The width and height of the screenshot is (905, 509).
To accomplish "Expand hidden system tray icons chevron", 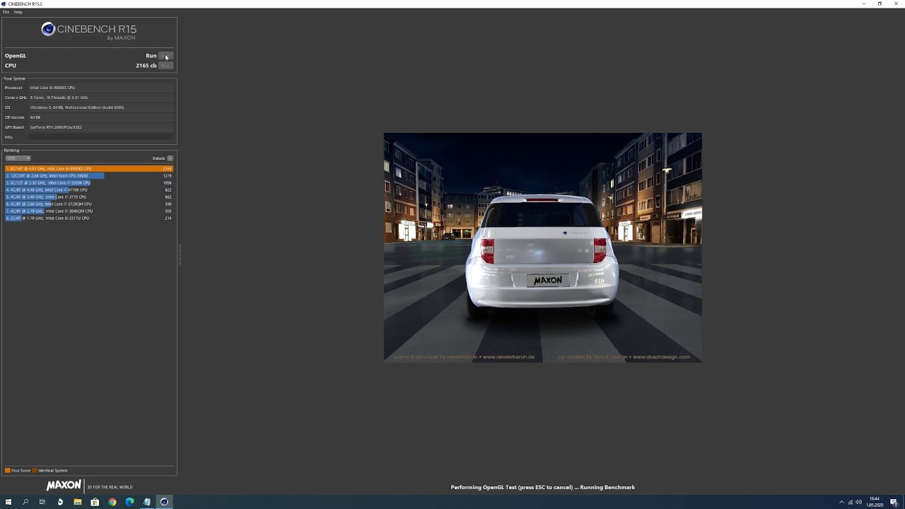I will [x=841, y=502].
